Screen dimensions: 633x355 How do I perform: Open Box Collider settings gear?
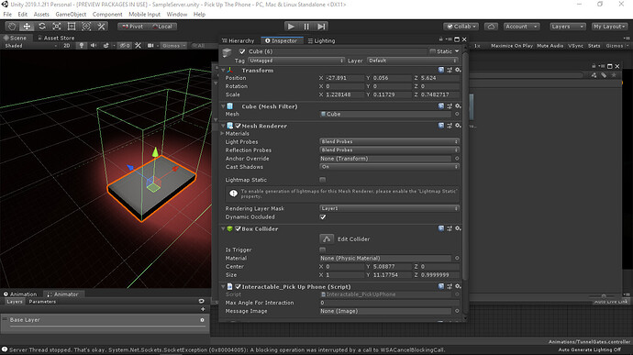tap(458, 228)
